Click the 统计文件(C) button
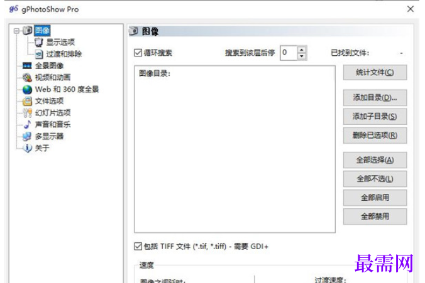 tap(375, 73)
